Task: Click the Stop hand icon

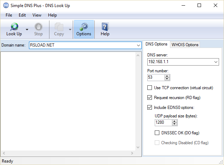Action: [x=39, y=27]
